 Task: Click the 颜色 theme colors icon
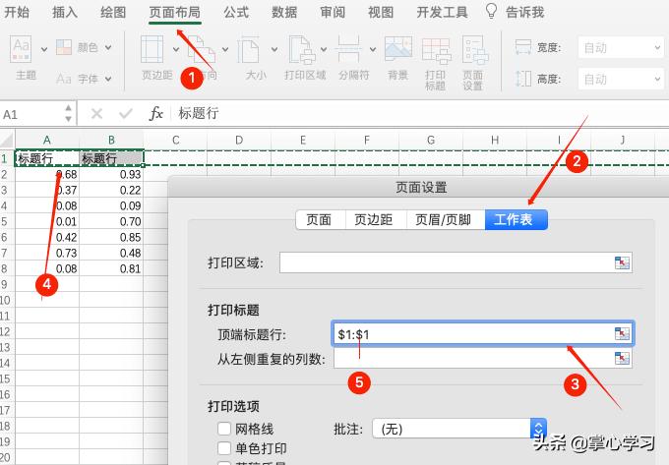[x=64, y=47]
